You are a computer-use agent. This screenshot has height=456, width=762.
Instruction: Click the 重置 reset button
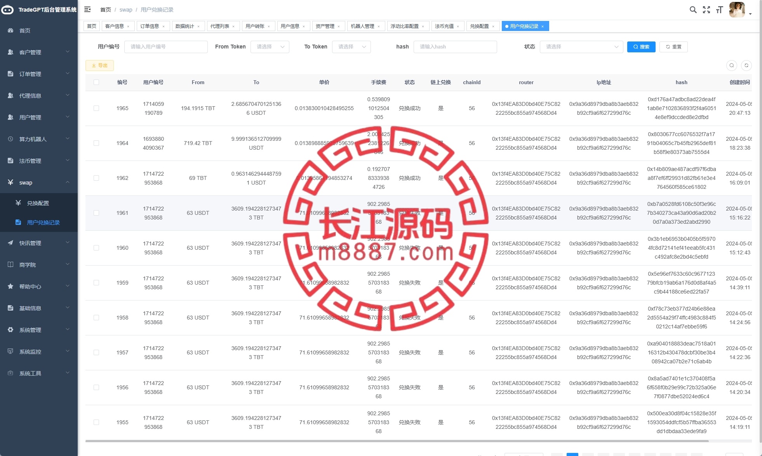point(673,47)
